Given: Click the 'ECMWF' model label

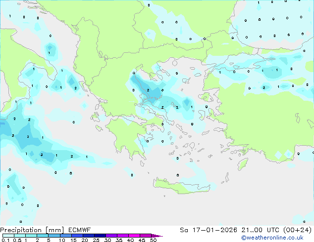Looking at the screenshot, I should click(80, 230).
